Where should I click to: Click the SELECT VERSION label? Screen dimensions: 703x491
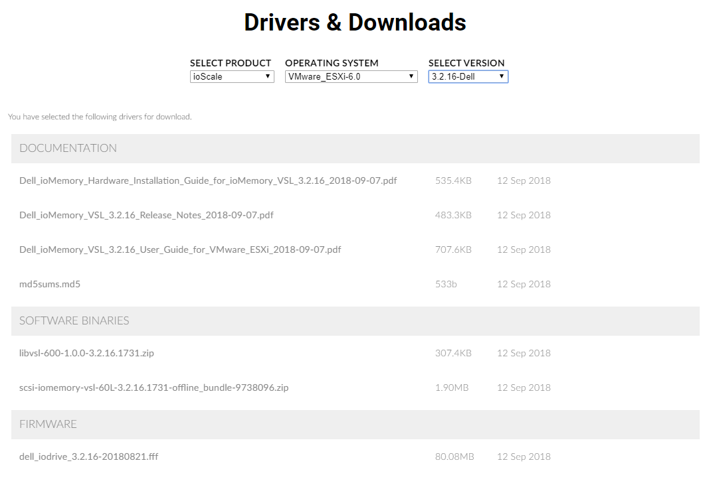coord(466,63)
